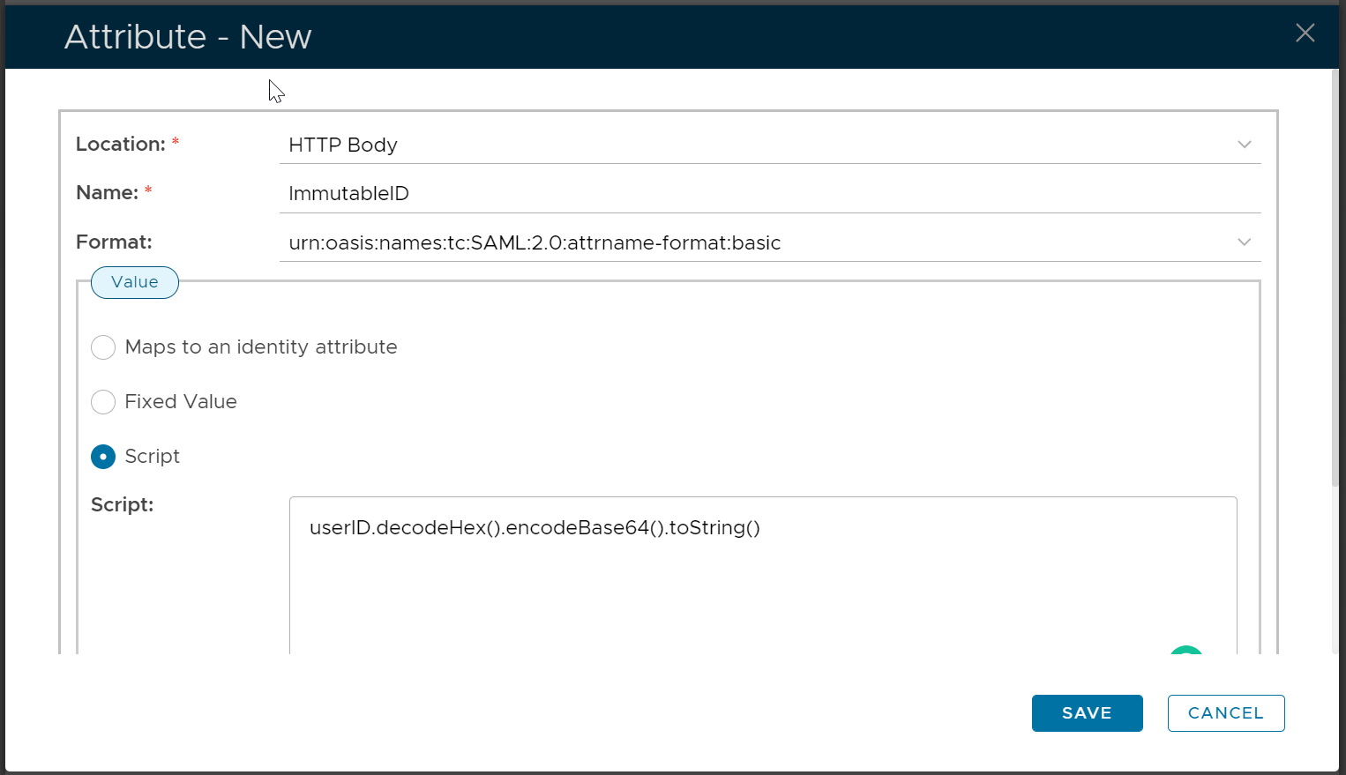Click the Value section tab
Screen dimensions: 1346x775
point(135,282)
